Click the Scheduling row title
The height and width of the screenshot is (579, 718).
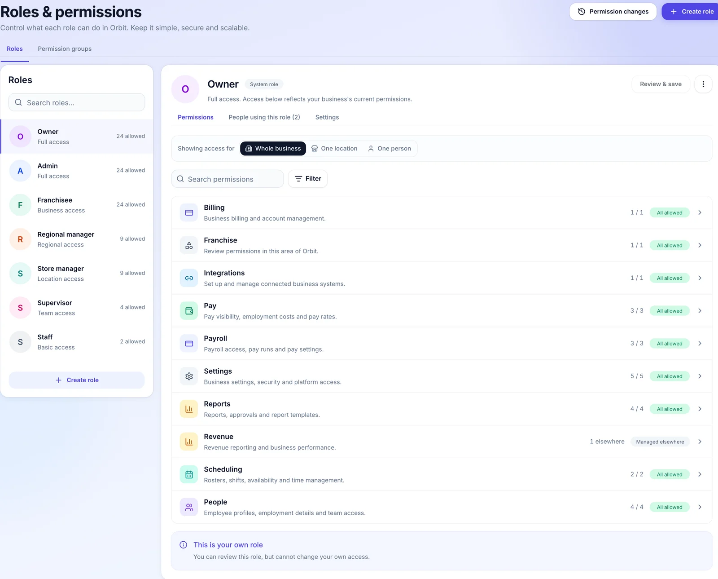[x=223, y=469]
